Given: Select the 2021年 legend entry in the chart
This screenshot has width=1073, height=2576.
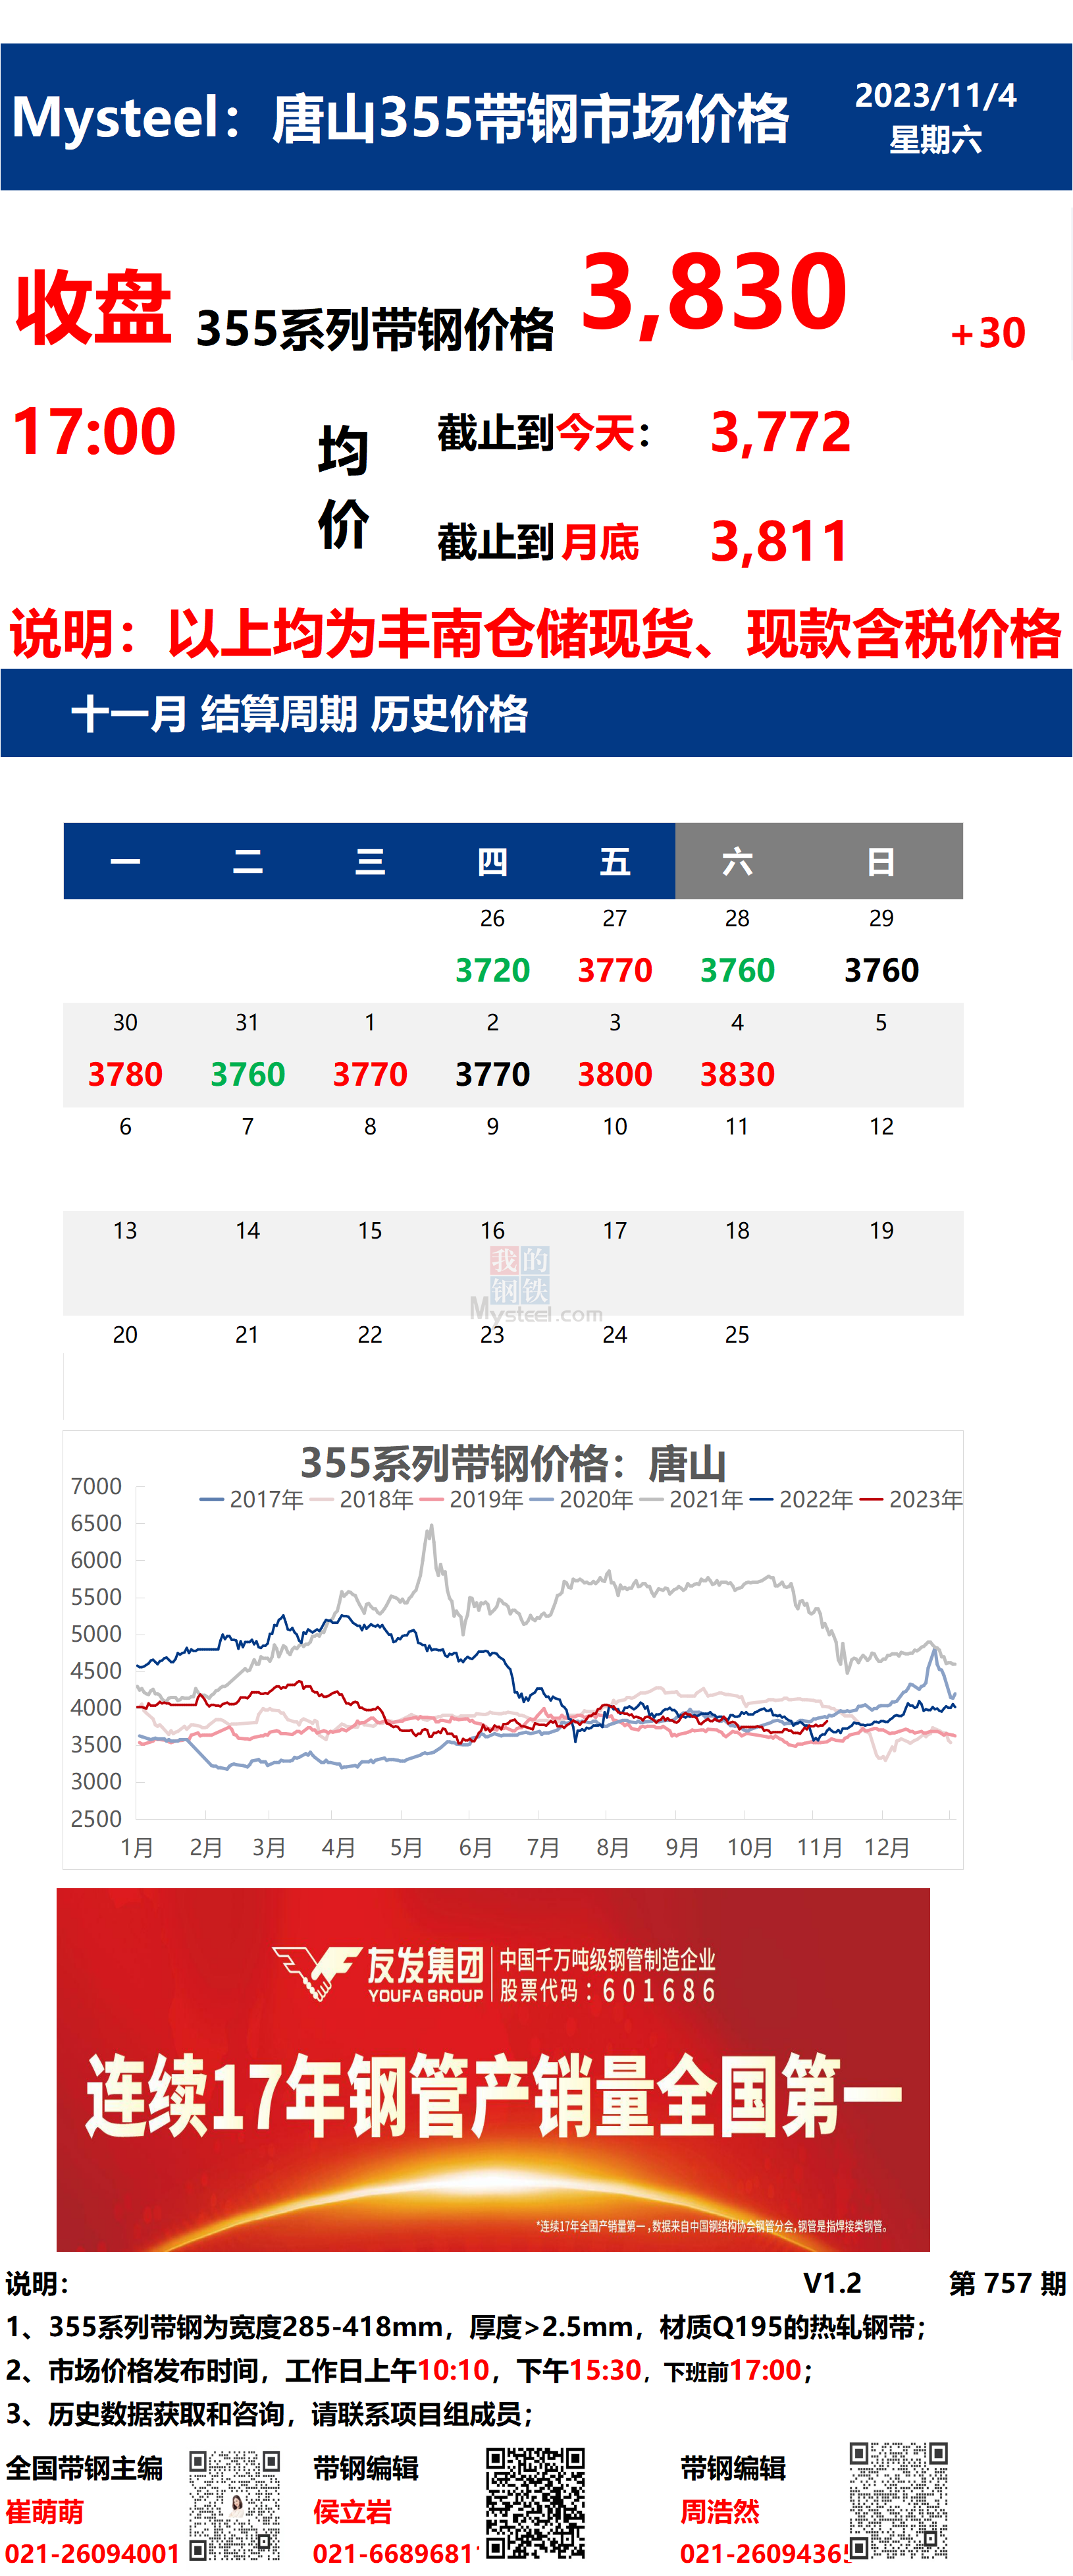Looking at the screenshot, I should click(691, 1499).
